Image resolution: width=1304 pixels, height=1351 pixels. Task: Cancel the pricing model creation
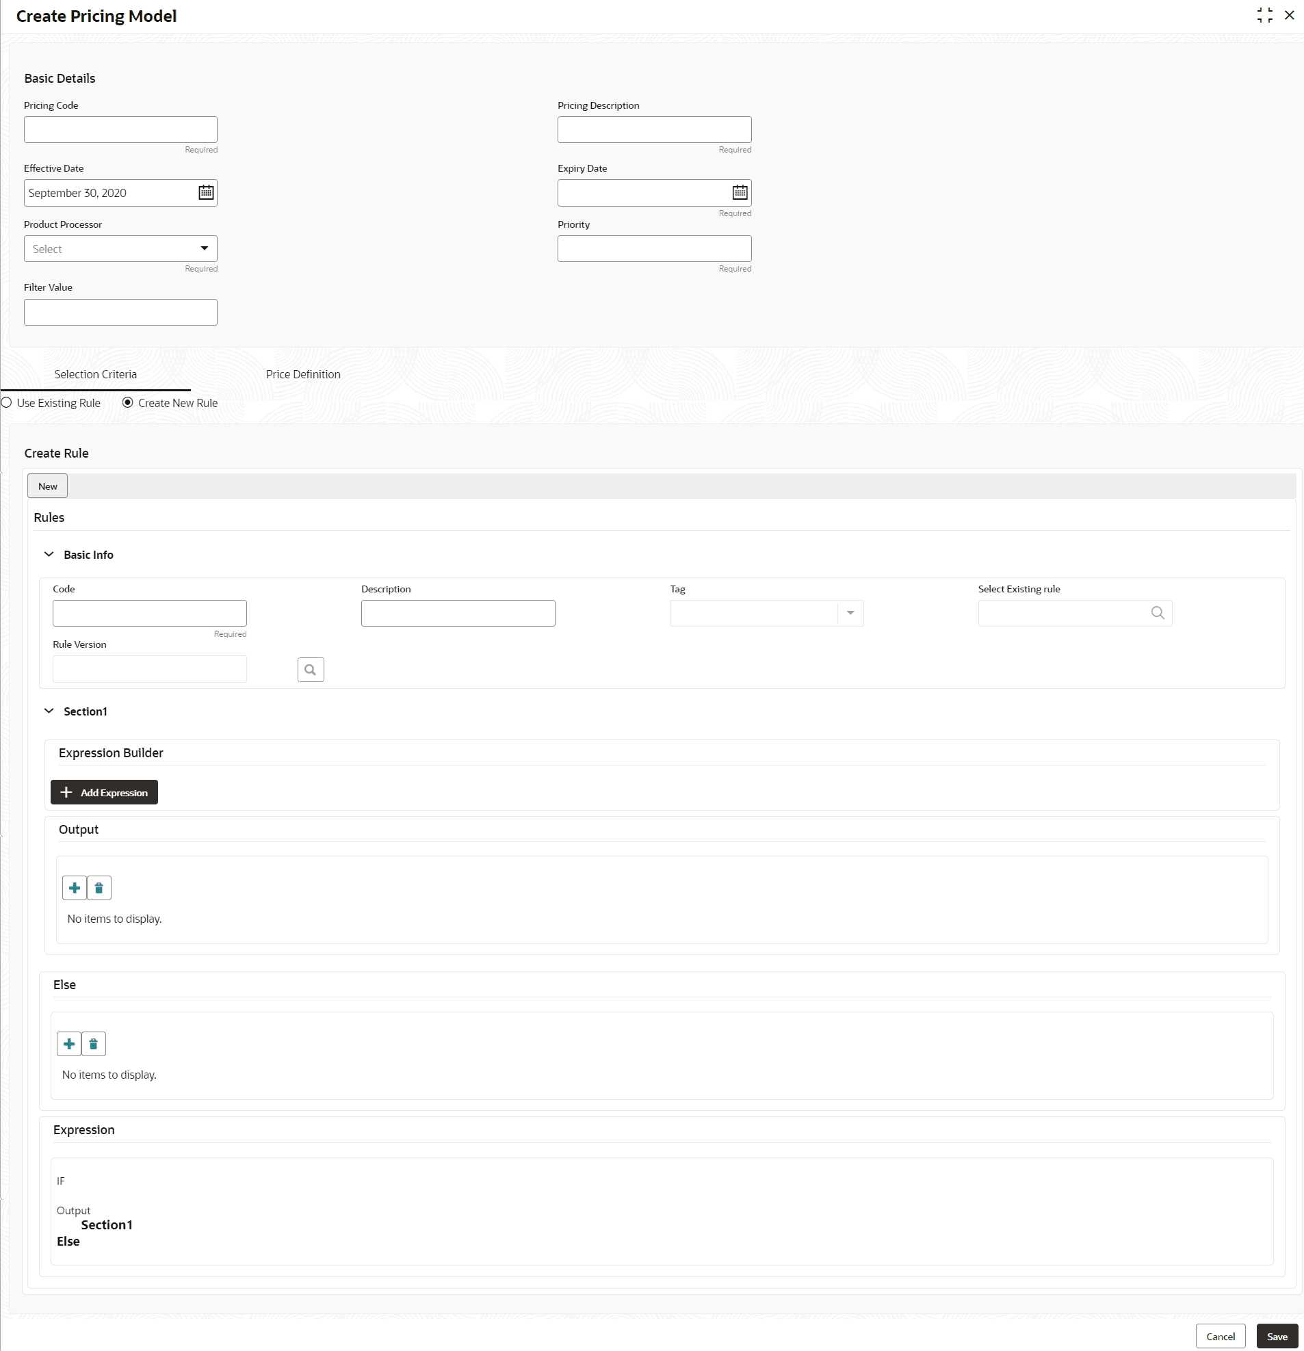[1220, 1336]
